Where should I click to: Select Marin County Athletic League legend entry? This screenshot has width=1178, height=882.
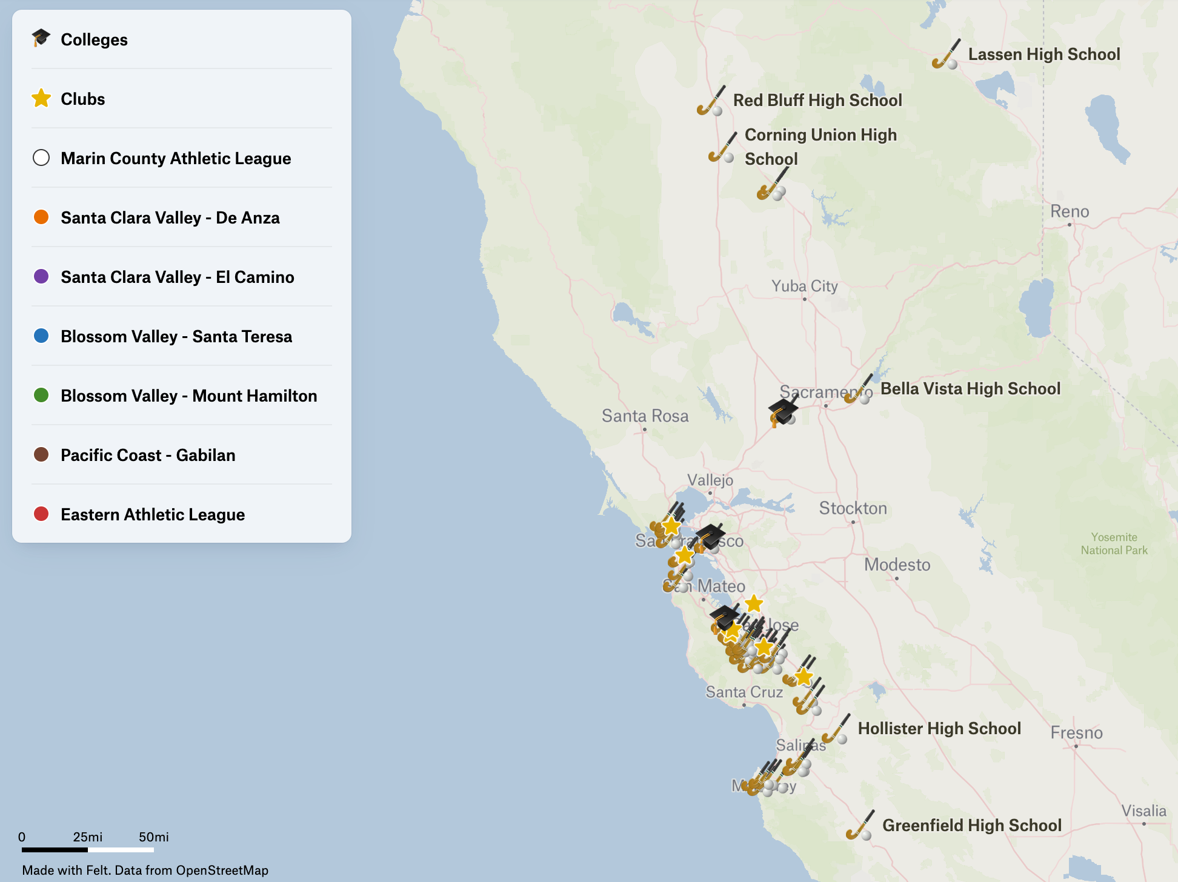point(176,158)
